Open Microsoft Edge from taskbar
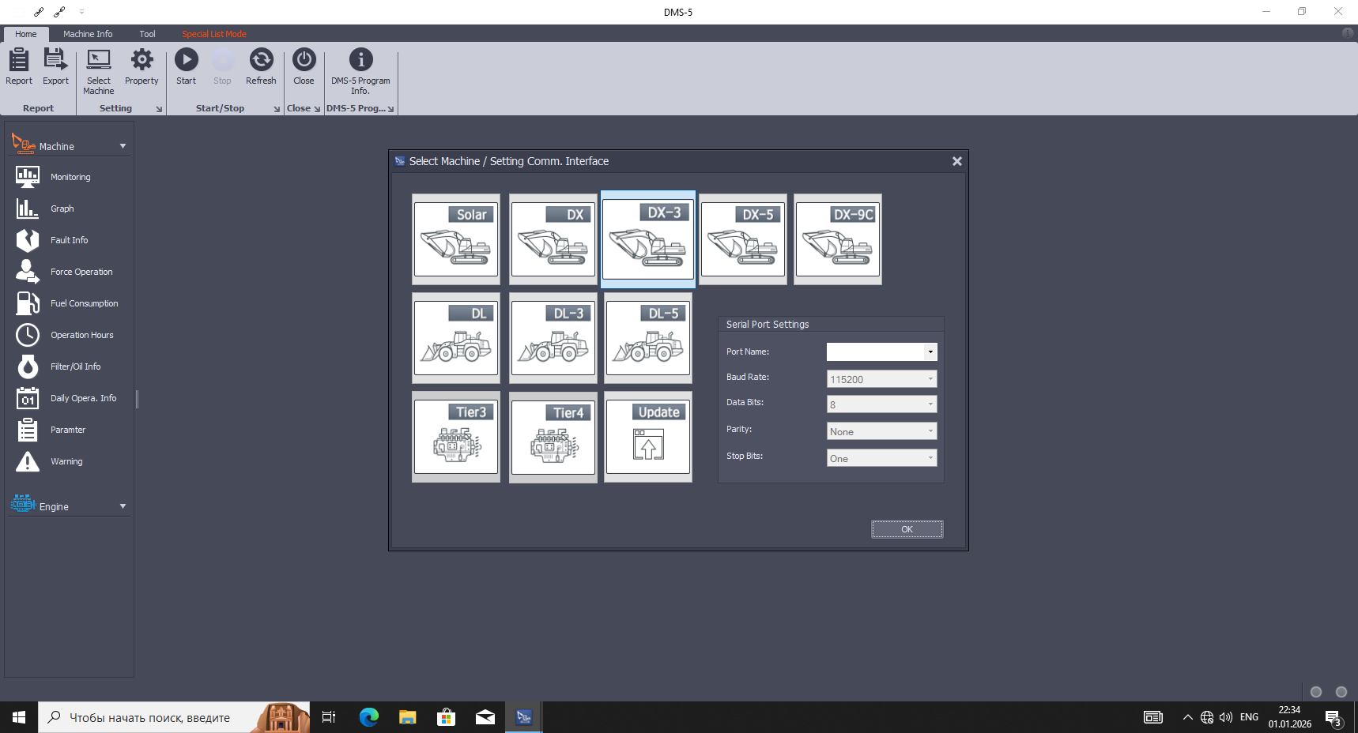Image resolution: width=1358 pixels, height=733 pixels. [369, 717]
